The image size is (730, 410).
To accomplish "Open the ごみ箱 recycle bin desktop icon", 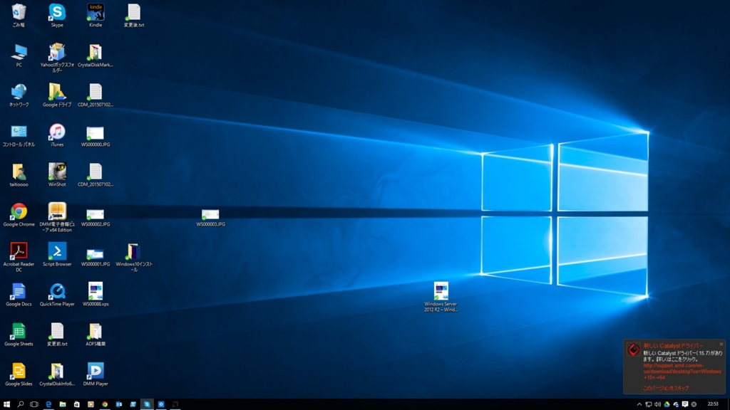I will [19, 15].
